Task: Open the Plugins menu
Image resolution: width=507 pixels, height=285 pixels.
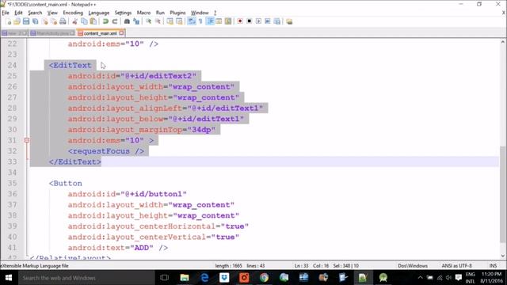Action: coord(177,13)
